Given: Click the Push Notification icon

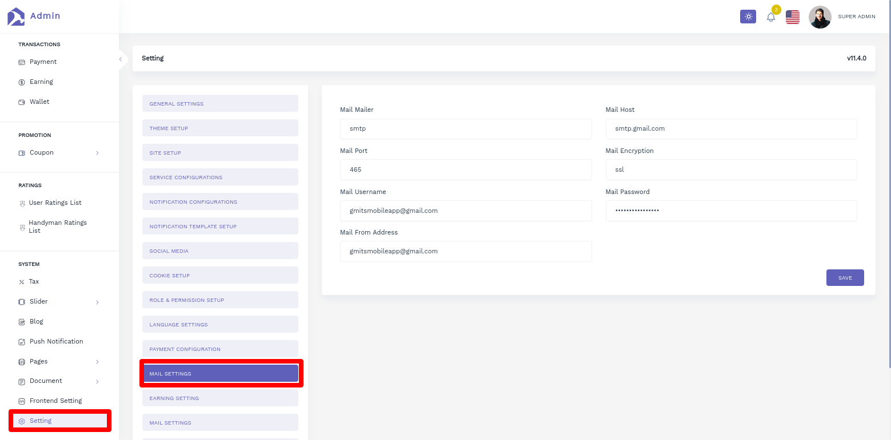Looking at the screenshot, I should point(22,342).
